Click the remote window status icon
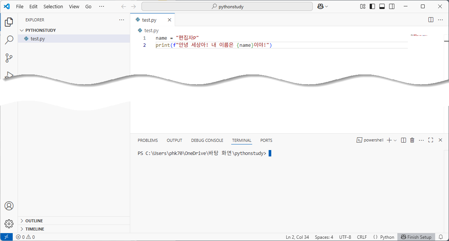 click(6, 237)
